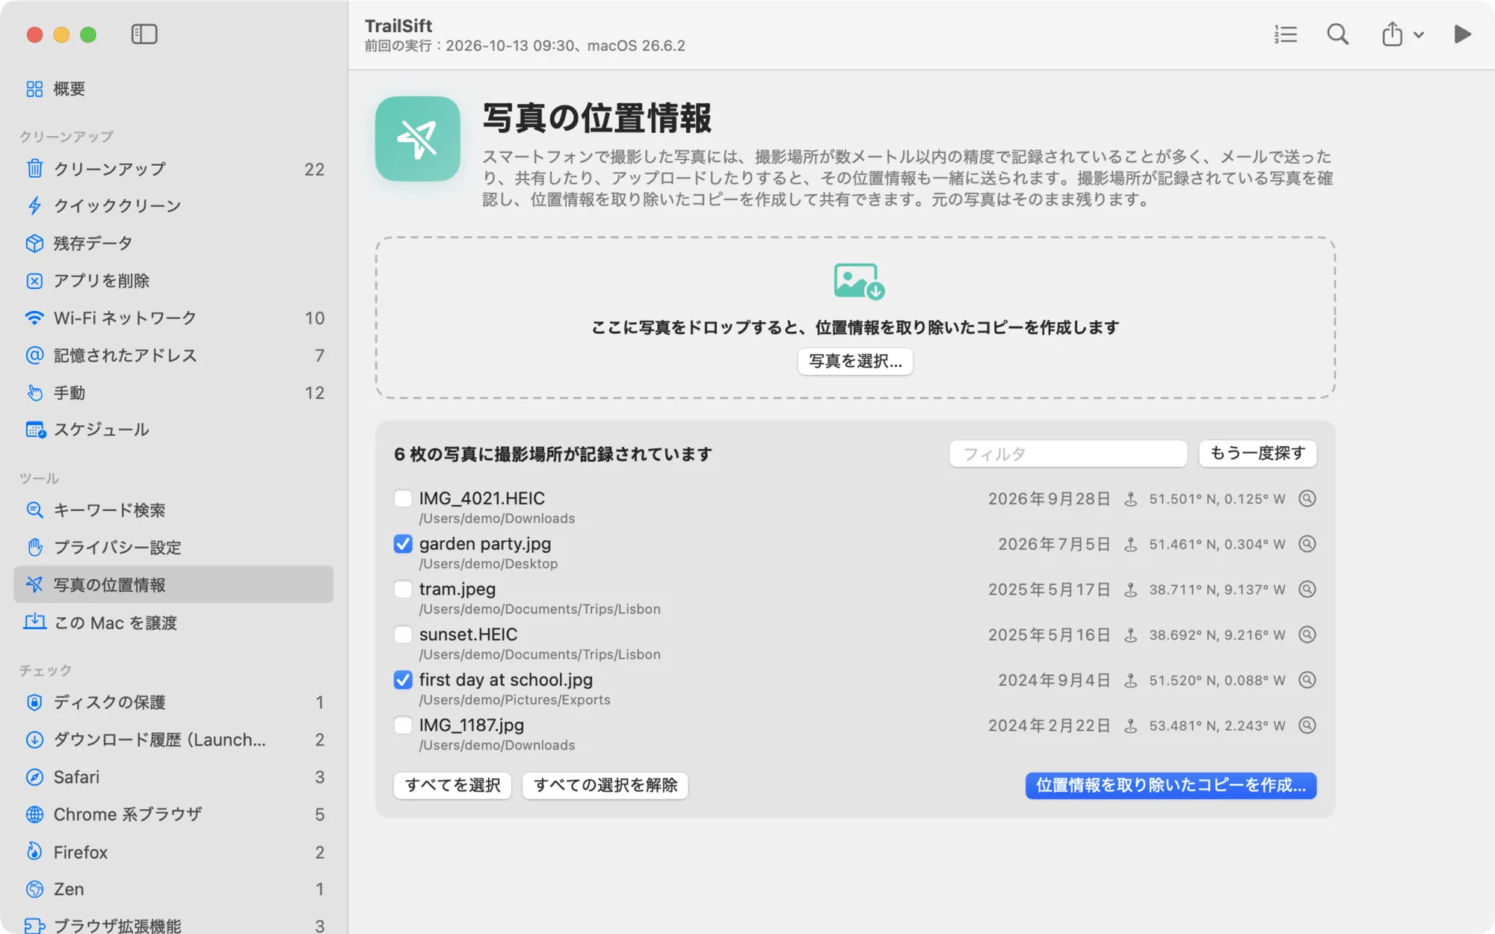This screenshot has height=934, width=1495.
Task: Check the tram.jpeg checkbox
Action: pyautogui.click(x=403, y=590)
